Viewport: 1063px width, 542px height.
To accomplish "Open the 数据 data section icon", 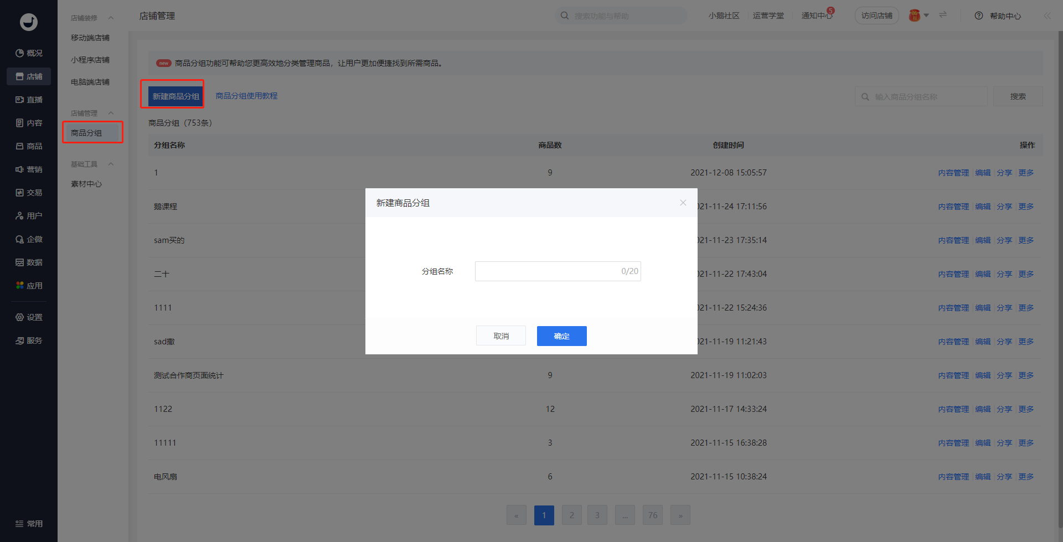I will point(20,262).
